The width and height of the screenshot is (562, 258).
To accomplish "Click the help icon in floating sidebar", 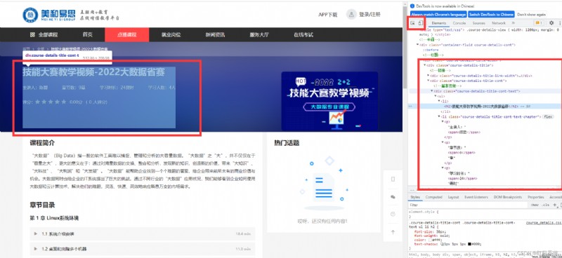I will pyautogui.click(x=393, y=215).
